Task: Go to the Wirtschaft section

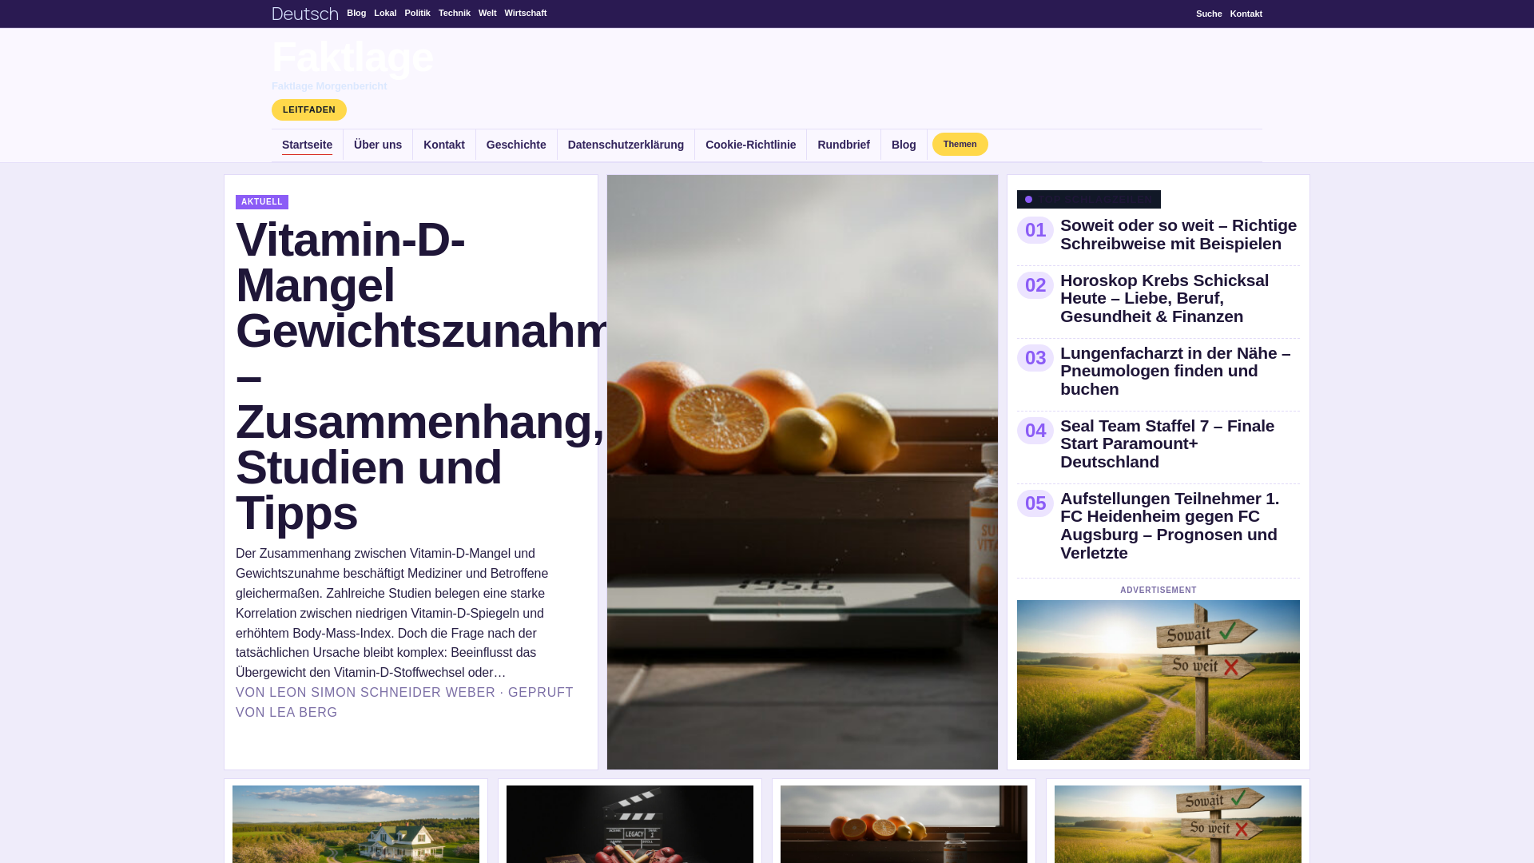Action: pyautogui.click(x=526, y=13)
